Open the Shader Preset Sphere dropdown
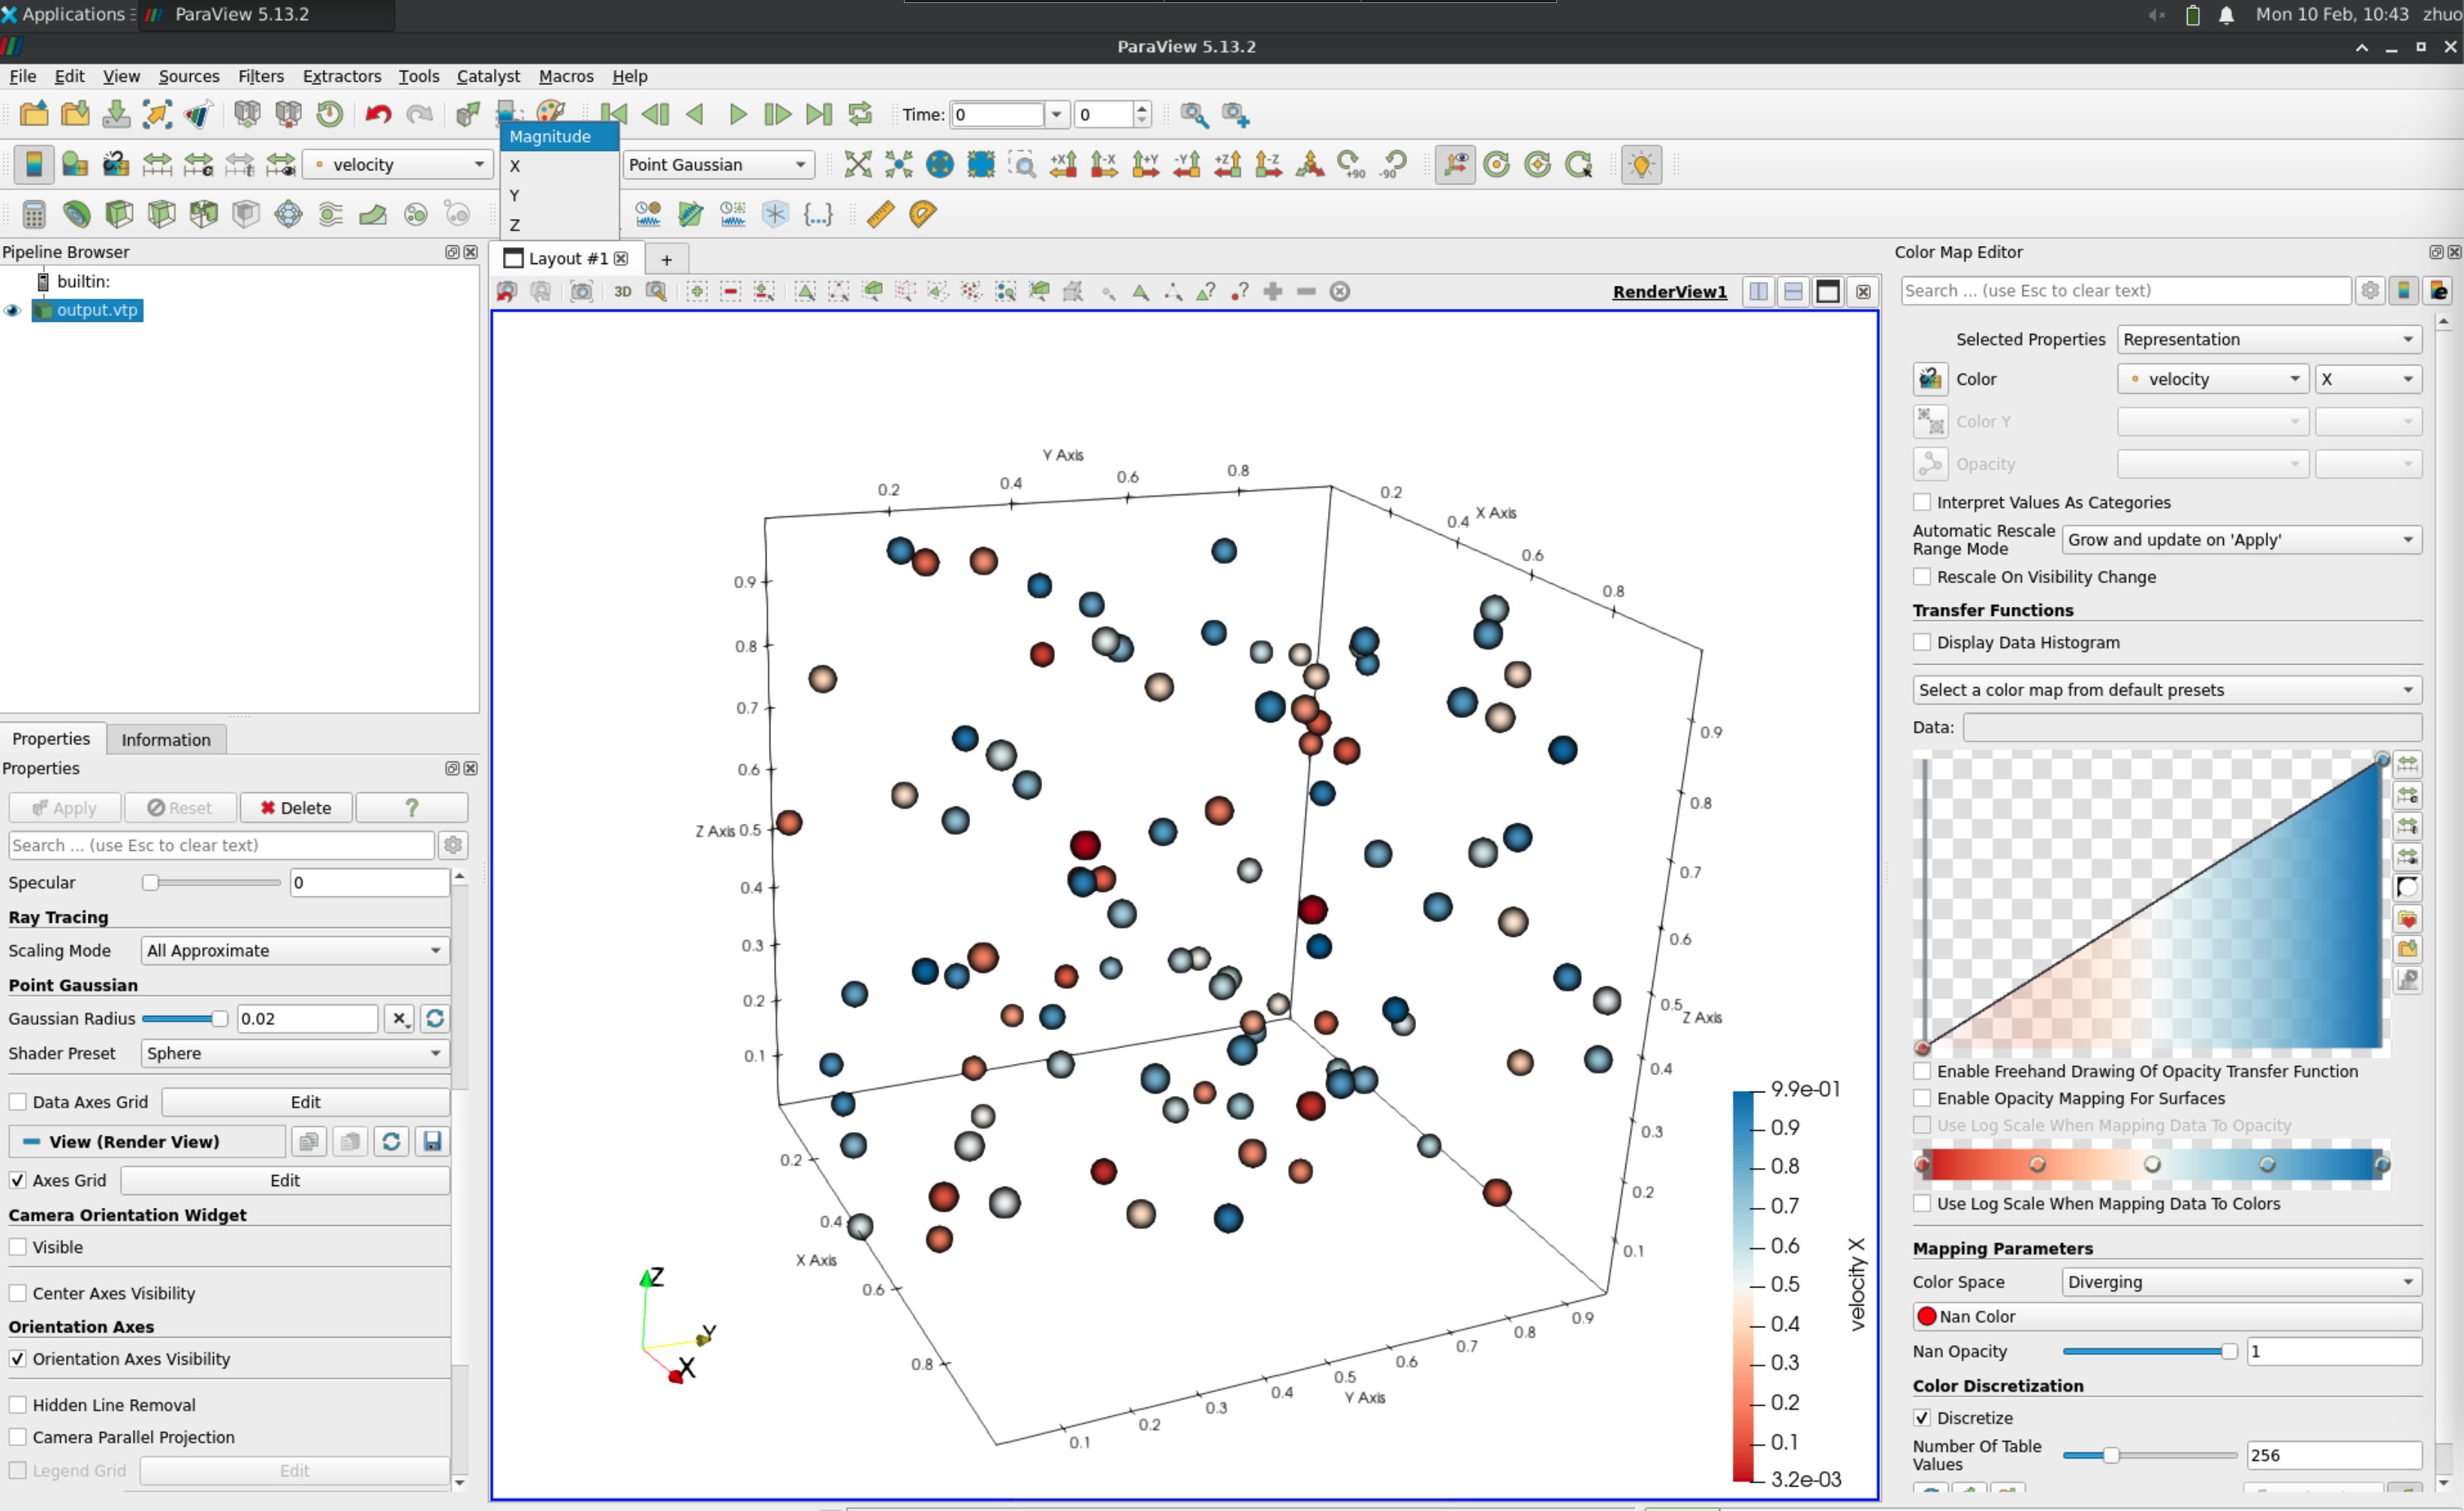Image resolution: width=2464 pixels, height=1511 pixels. point(295,1053)
